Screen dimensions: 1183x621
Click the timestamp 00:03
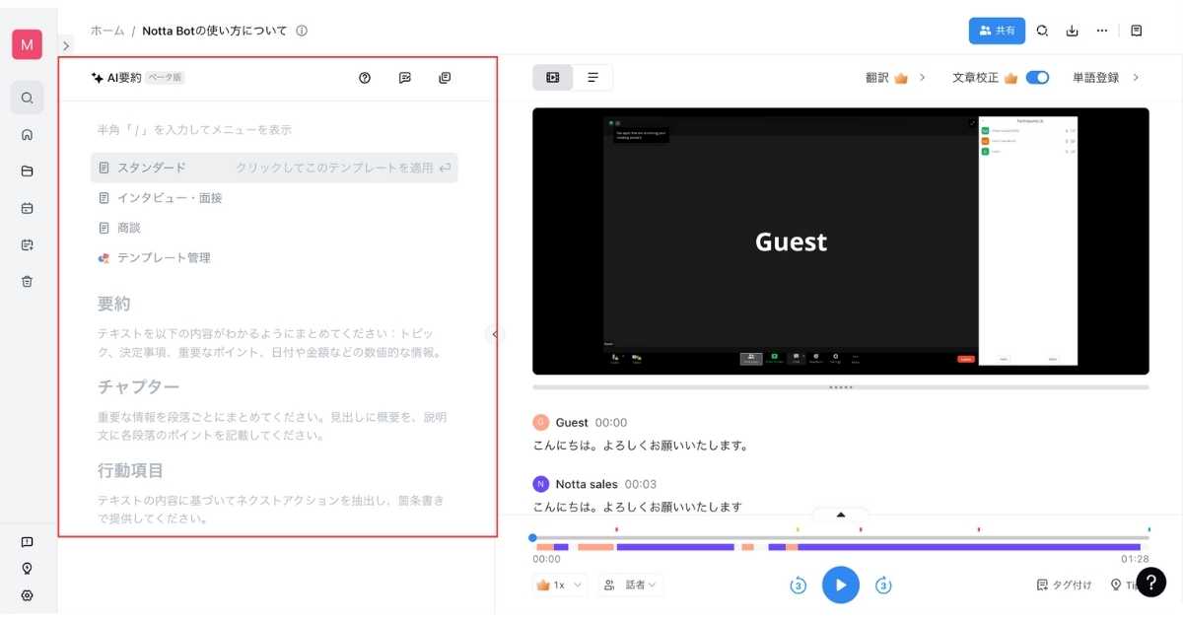(641, 484)
